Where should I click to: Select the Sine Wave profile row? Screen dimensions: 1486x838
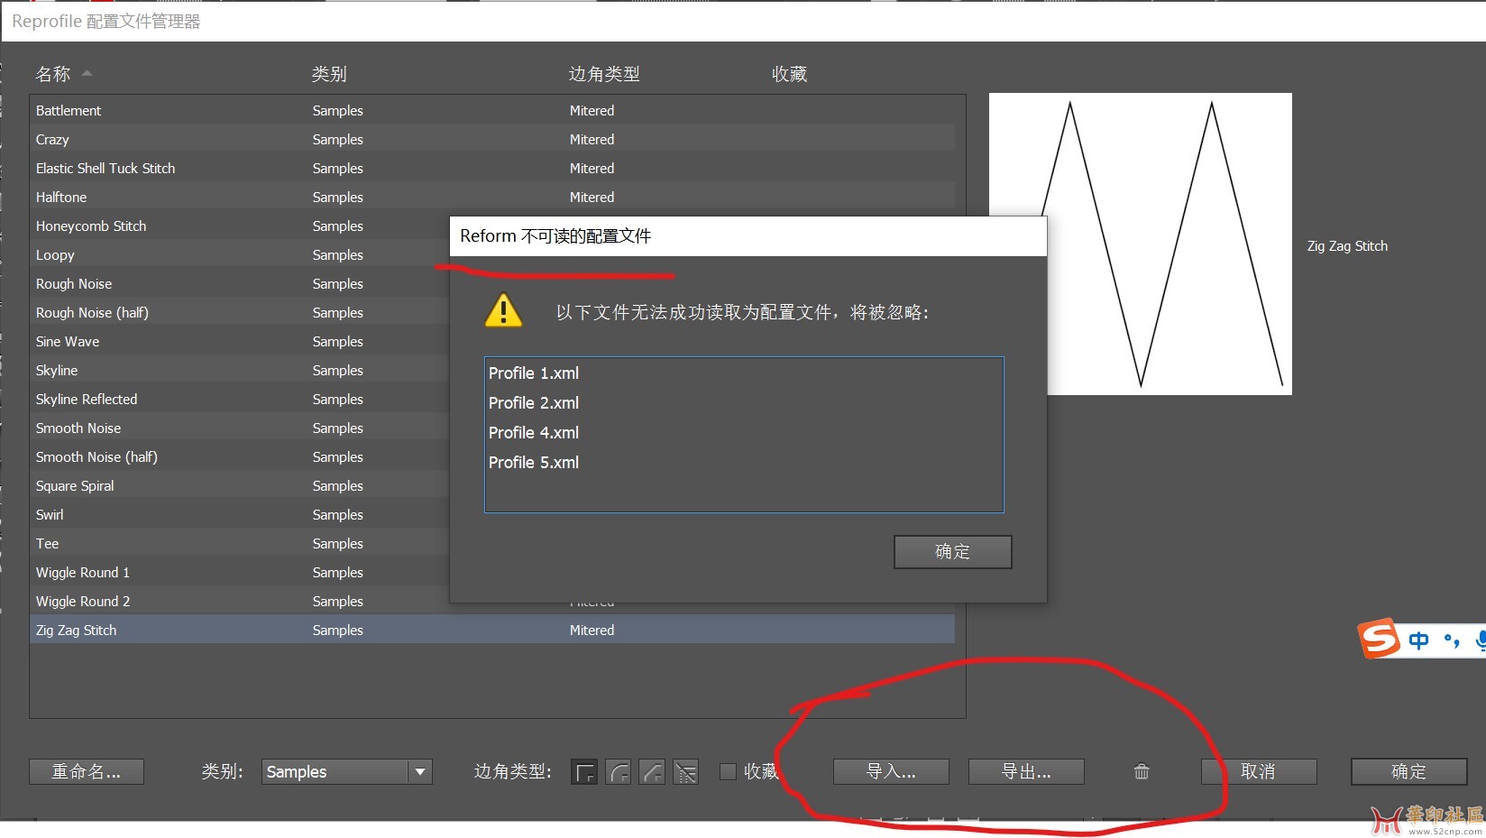[240, 341]
